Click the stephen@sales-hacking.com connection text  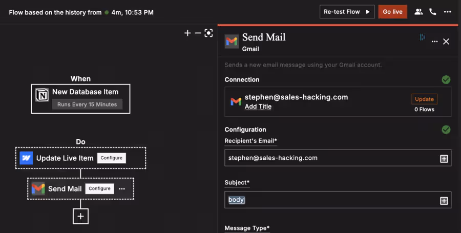(x=297, y=97)
